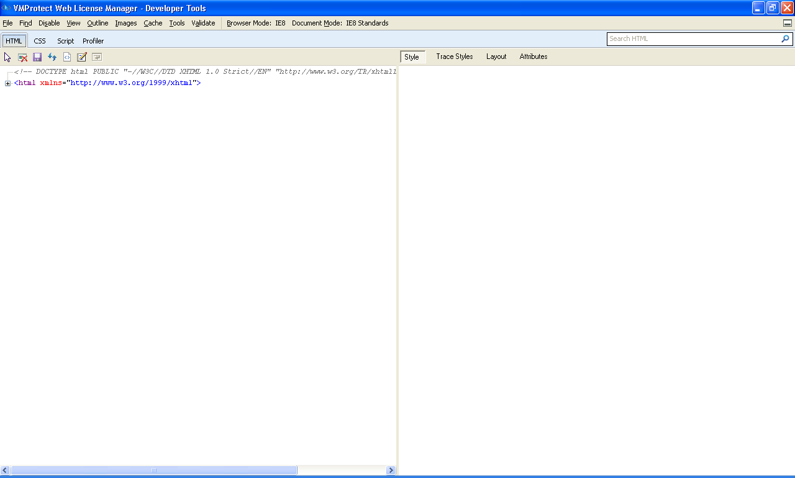
Task: Switch to the HTML tab
Action: [x=14, y=41]
